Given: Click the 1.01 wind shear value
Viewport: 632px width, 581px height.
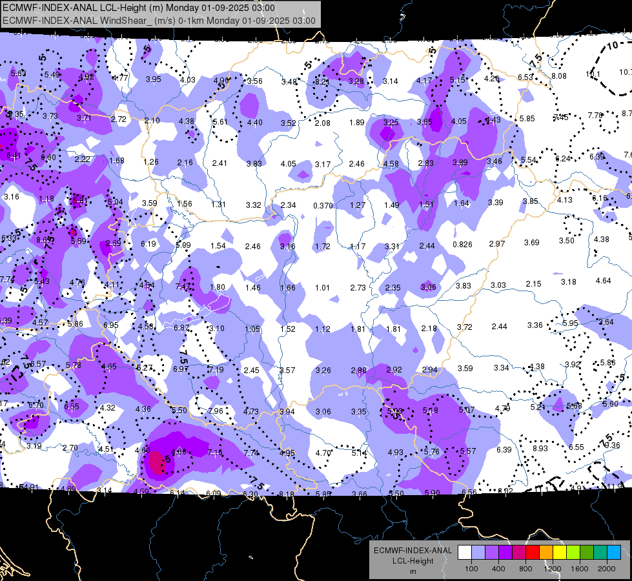Looking at the screenshot, I should tap(322, 288).
